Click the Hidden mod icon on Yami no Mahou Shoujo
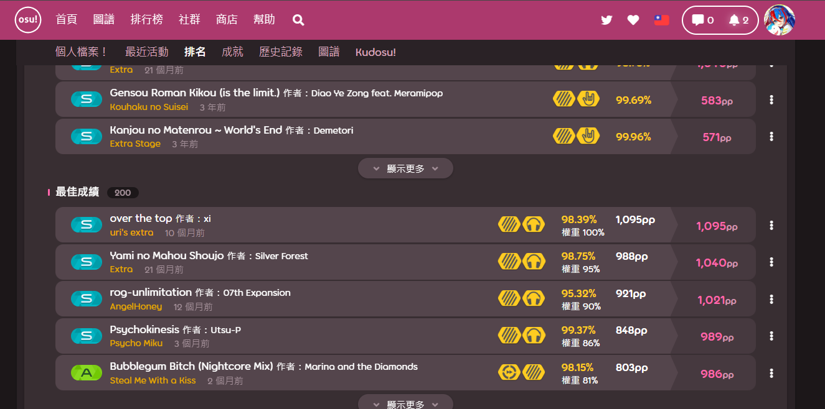Screen dimensions: 825x409 pyautogui.click(x=509, y=262)
